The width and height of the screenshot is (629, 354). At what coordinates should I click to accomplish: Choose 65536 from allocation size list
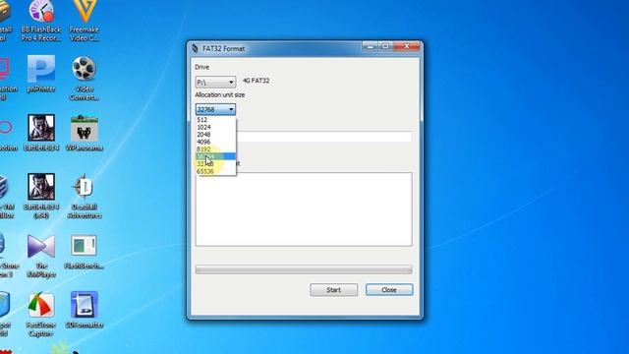pyautogui.click(x=215, y=171)
